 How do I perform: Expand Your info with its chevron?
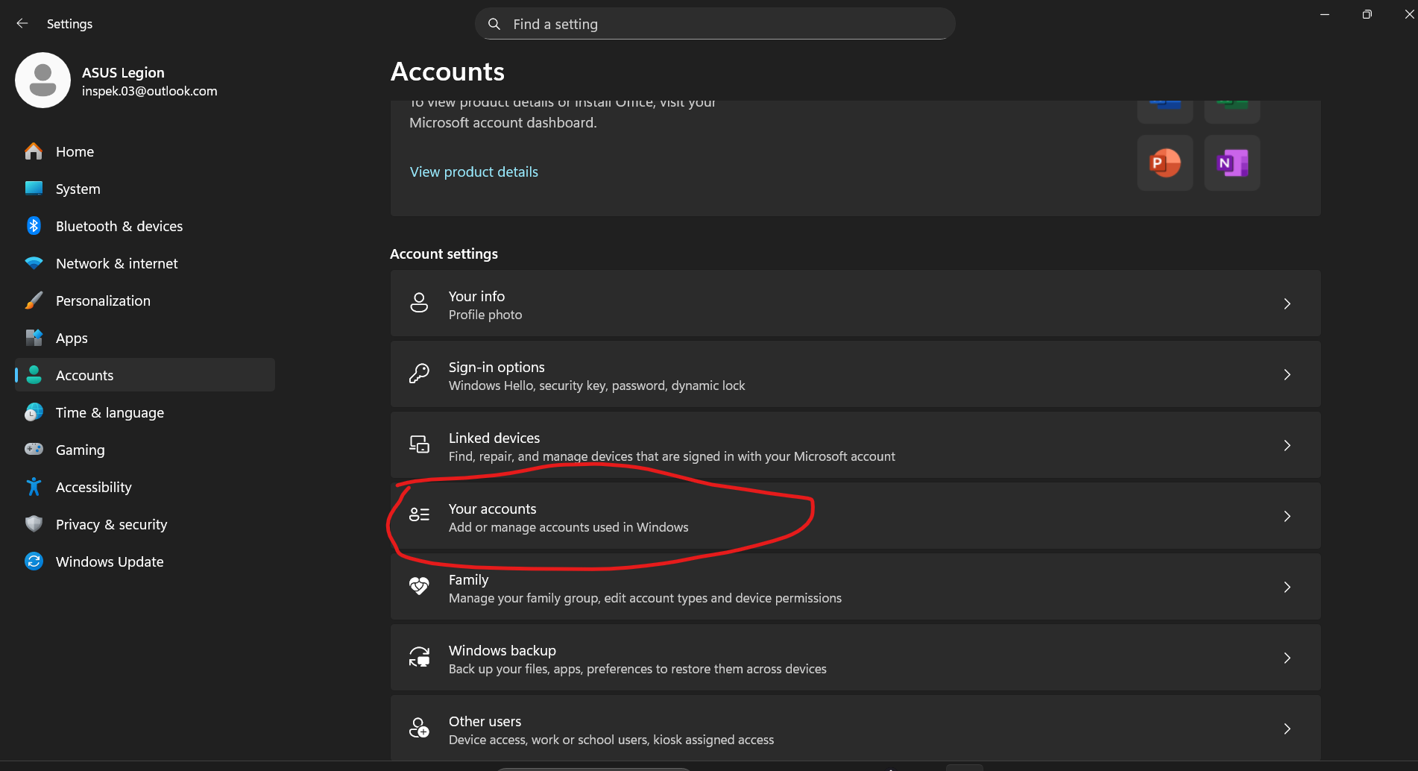(1287, 303)
